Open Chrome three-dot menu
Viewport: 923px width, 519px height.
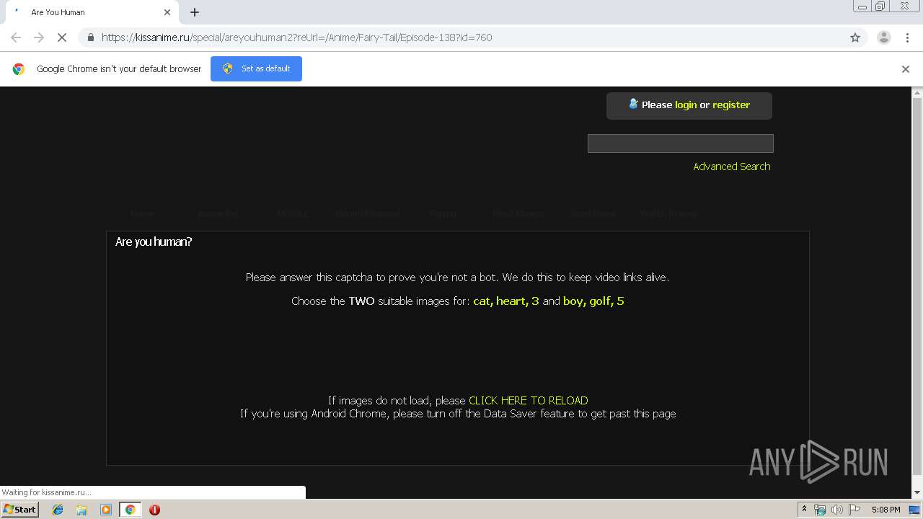907,37
